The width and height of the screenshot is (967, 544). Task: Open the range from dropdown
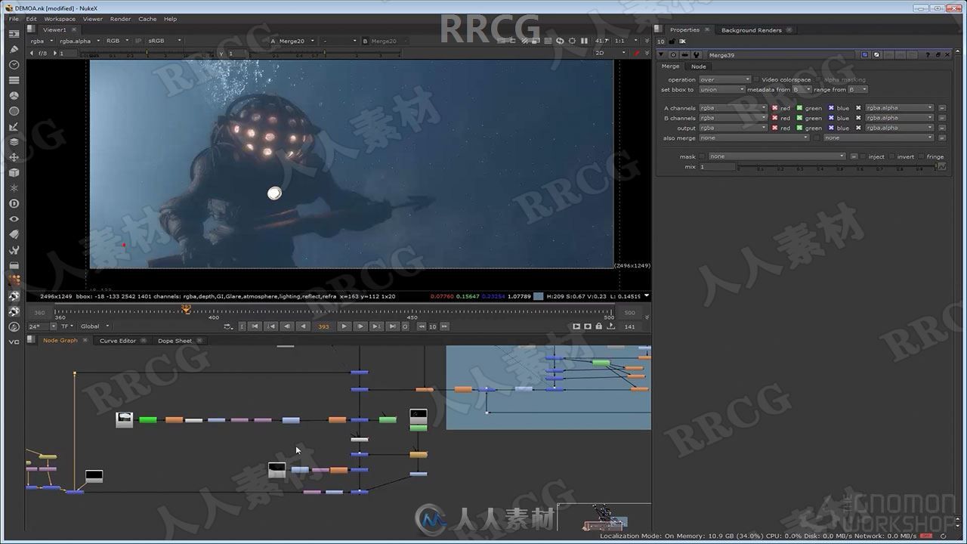(x=857, y=89)
